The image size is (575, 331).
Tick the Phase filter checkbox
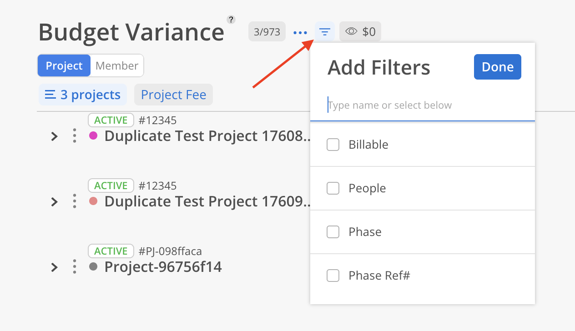pos(333,232)
